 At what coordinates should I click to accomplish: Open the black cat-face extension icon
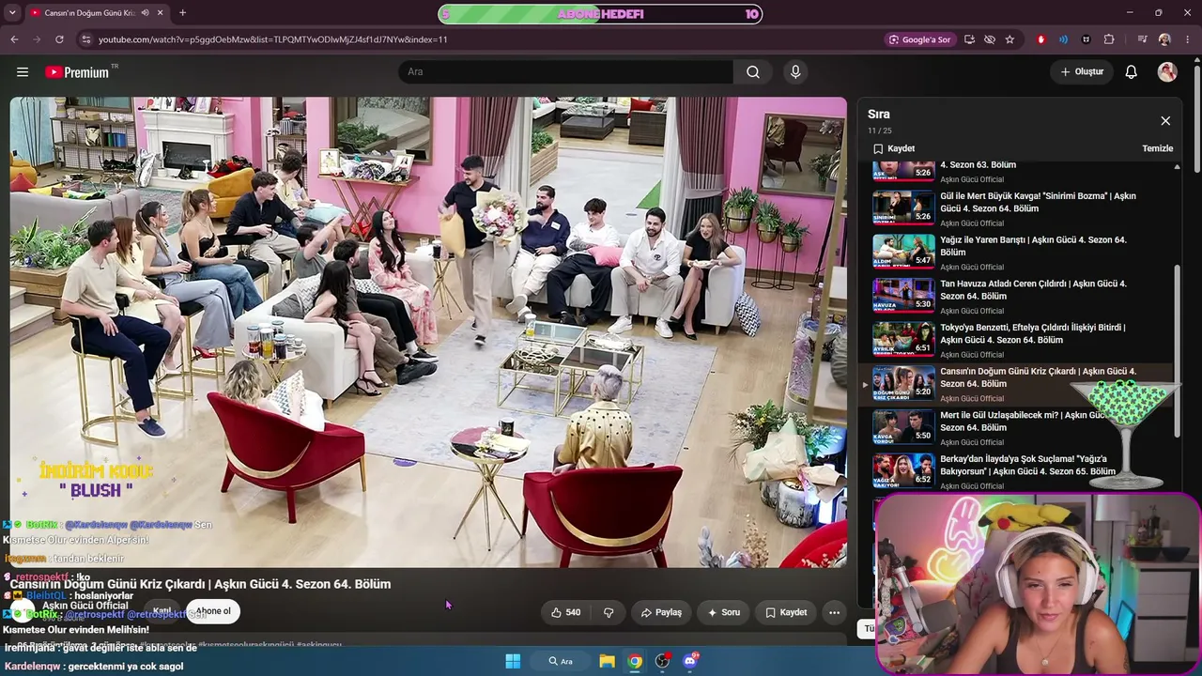[x=1086, y=39]
